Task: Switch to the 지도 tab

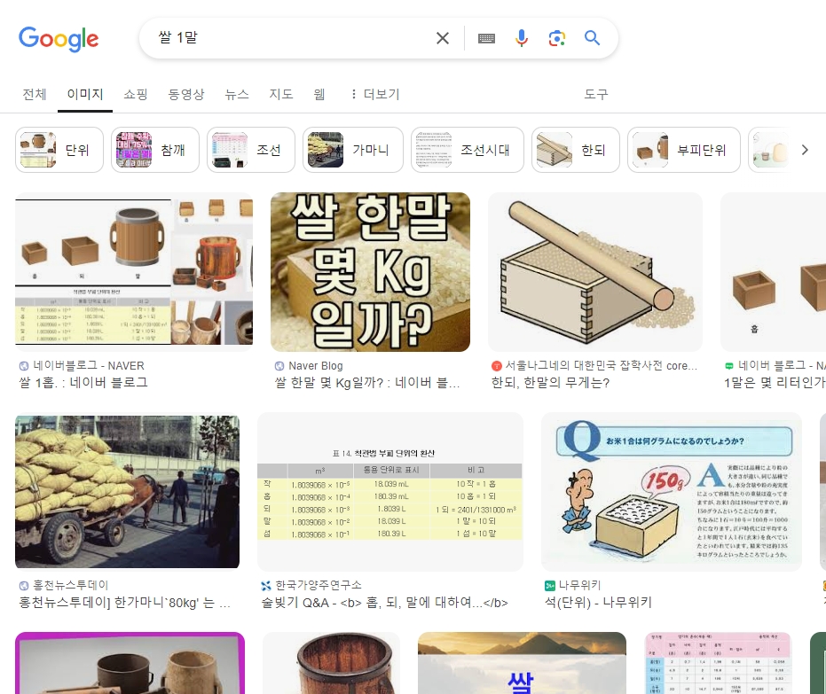Action: [280, 94]
